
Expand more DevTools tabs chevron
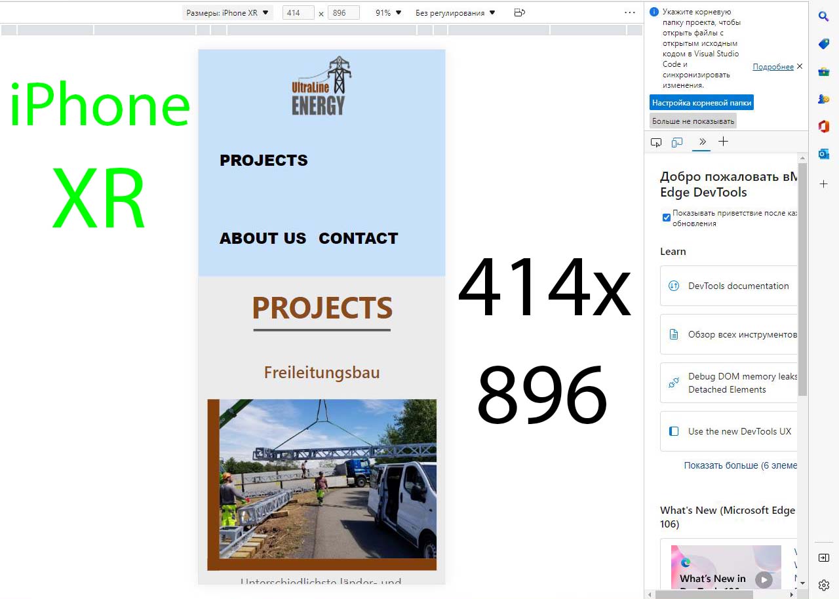pyautogui.click(x=702, y=142)
